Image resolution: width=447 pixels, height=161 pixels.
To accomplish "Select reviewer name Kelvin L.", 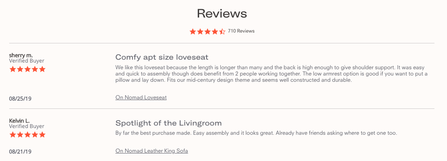I will (19, 121).
